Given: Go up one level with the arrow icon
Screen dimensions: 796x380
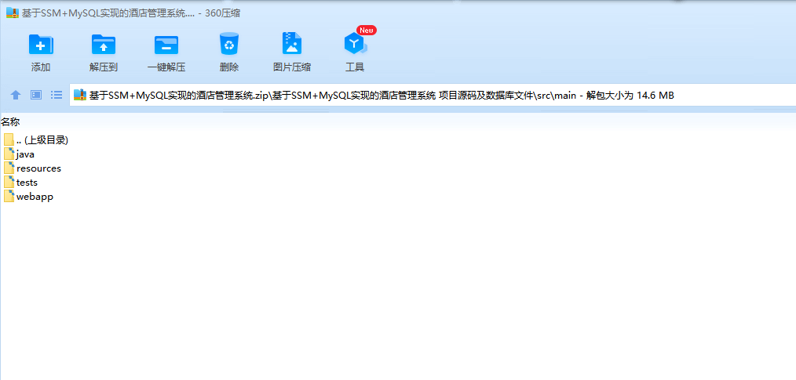Looking at the screenshot, I should click(16, 95).
